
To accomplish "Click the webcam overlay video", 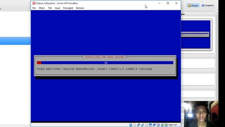I will click(201, 114).
